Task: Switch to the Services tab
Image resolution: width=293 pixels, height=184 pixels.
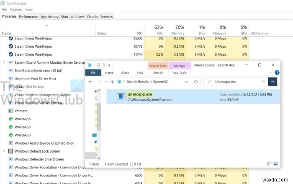Action: [x=106, y=17]
